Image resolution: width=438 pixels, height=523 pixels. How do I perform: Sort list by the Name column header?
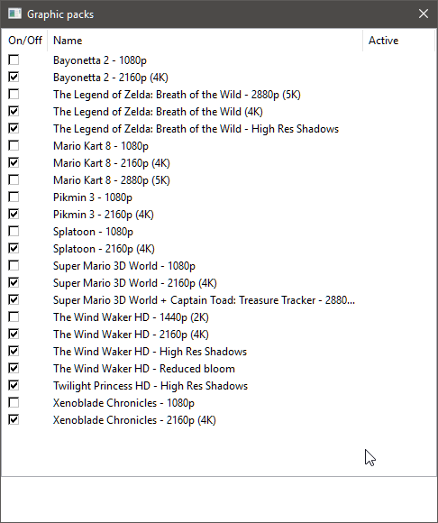(205, 41)
